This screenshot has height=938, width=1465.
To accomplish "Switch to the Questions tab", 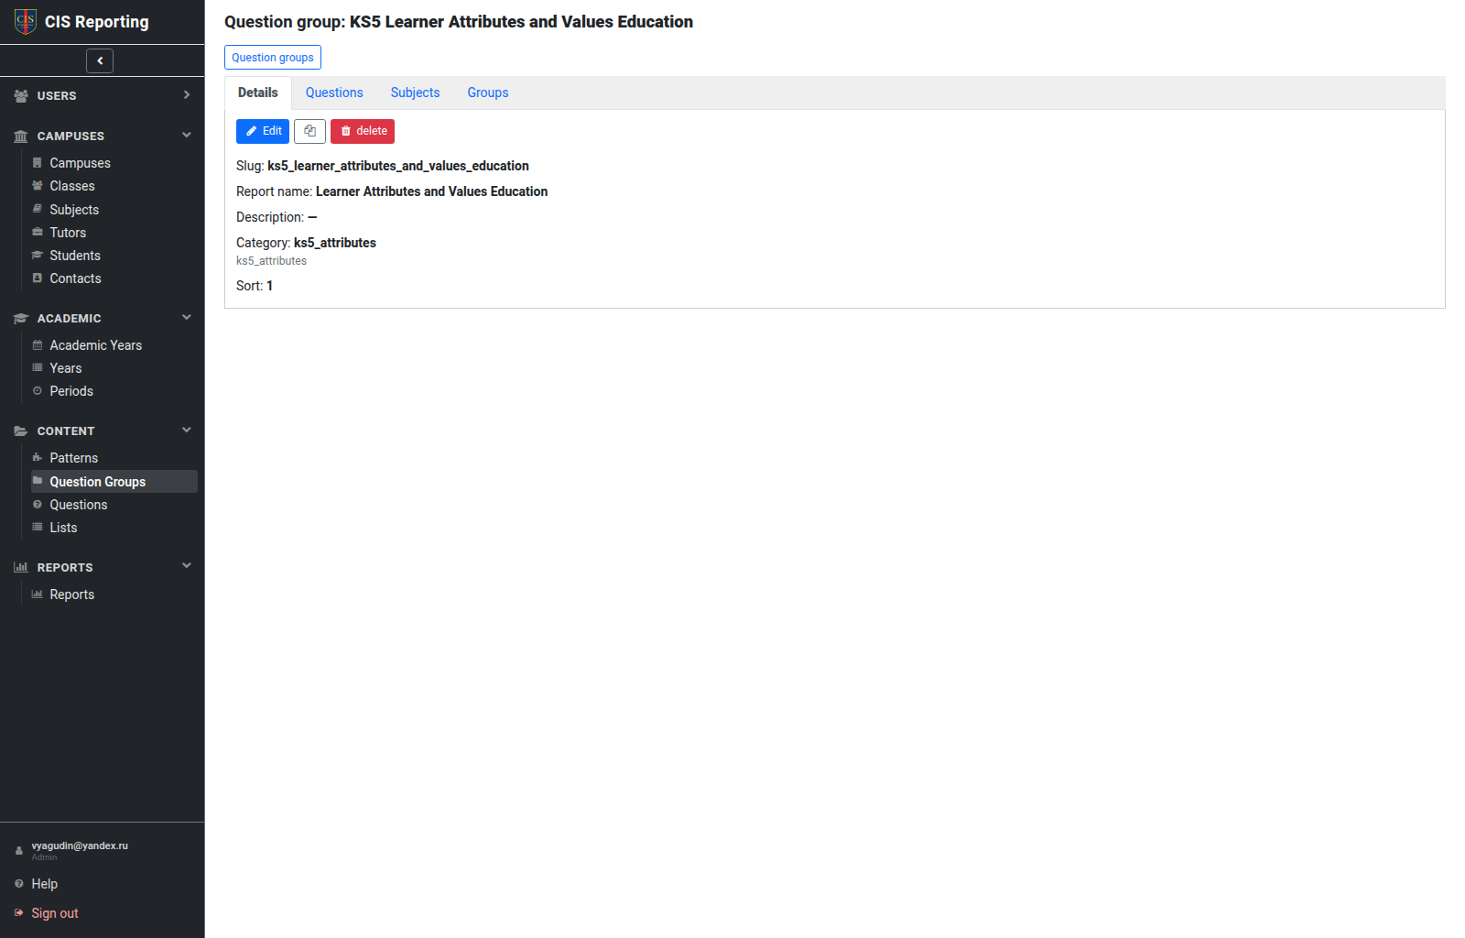I will click(x=334, y=93).
